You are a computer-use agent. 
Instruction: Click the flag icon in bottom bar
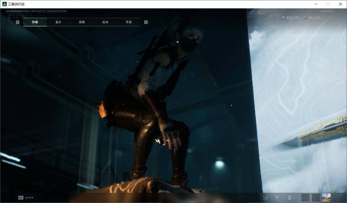tap(277, 198)
